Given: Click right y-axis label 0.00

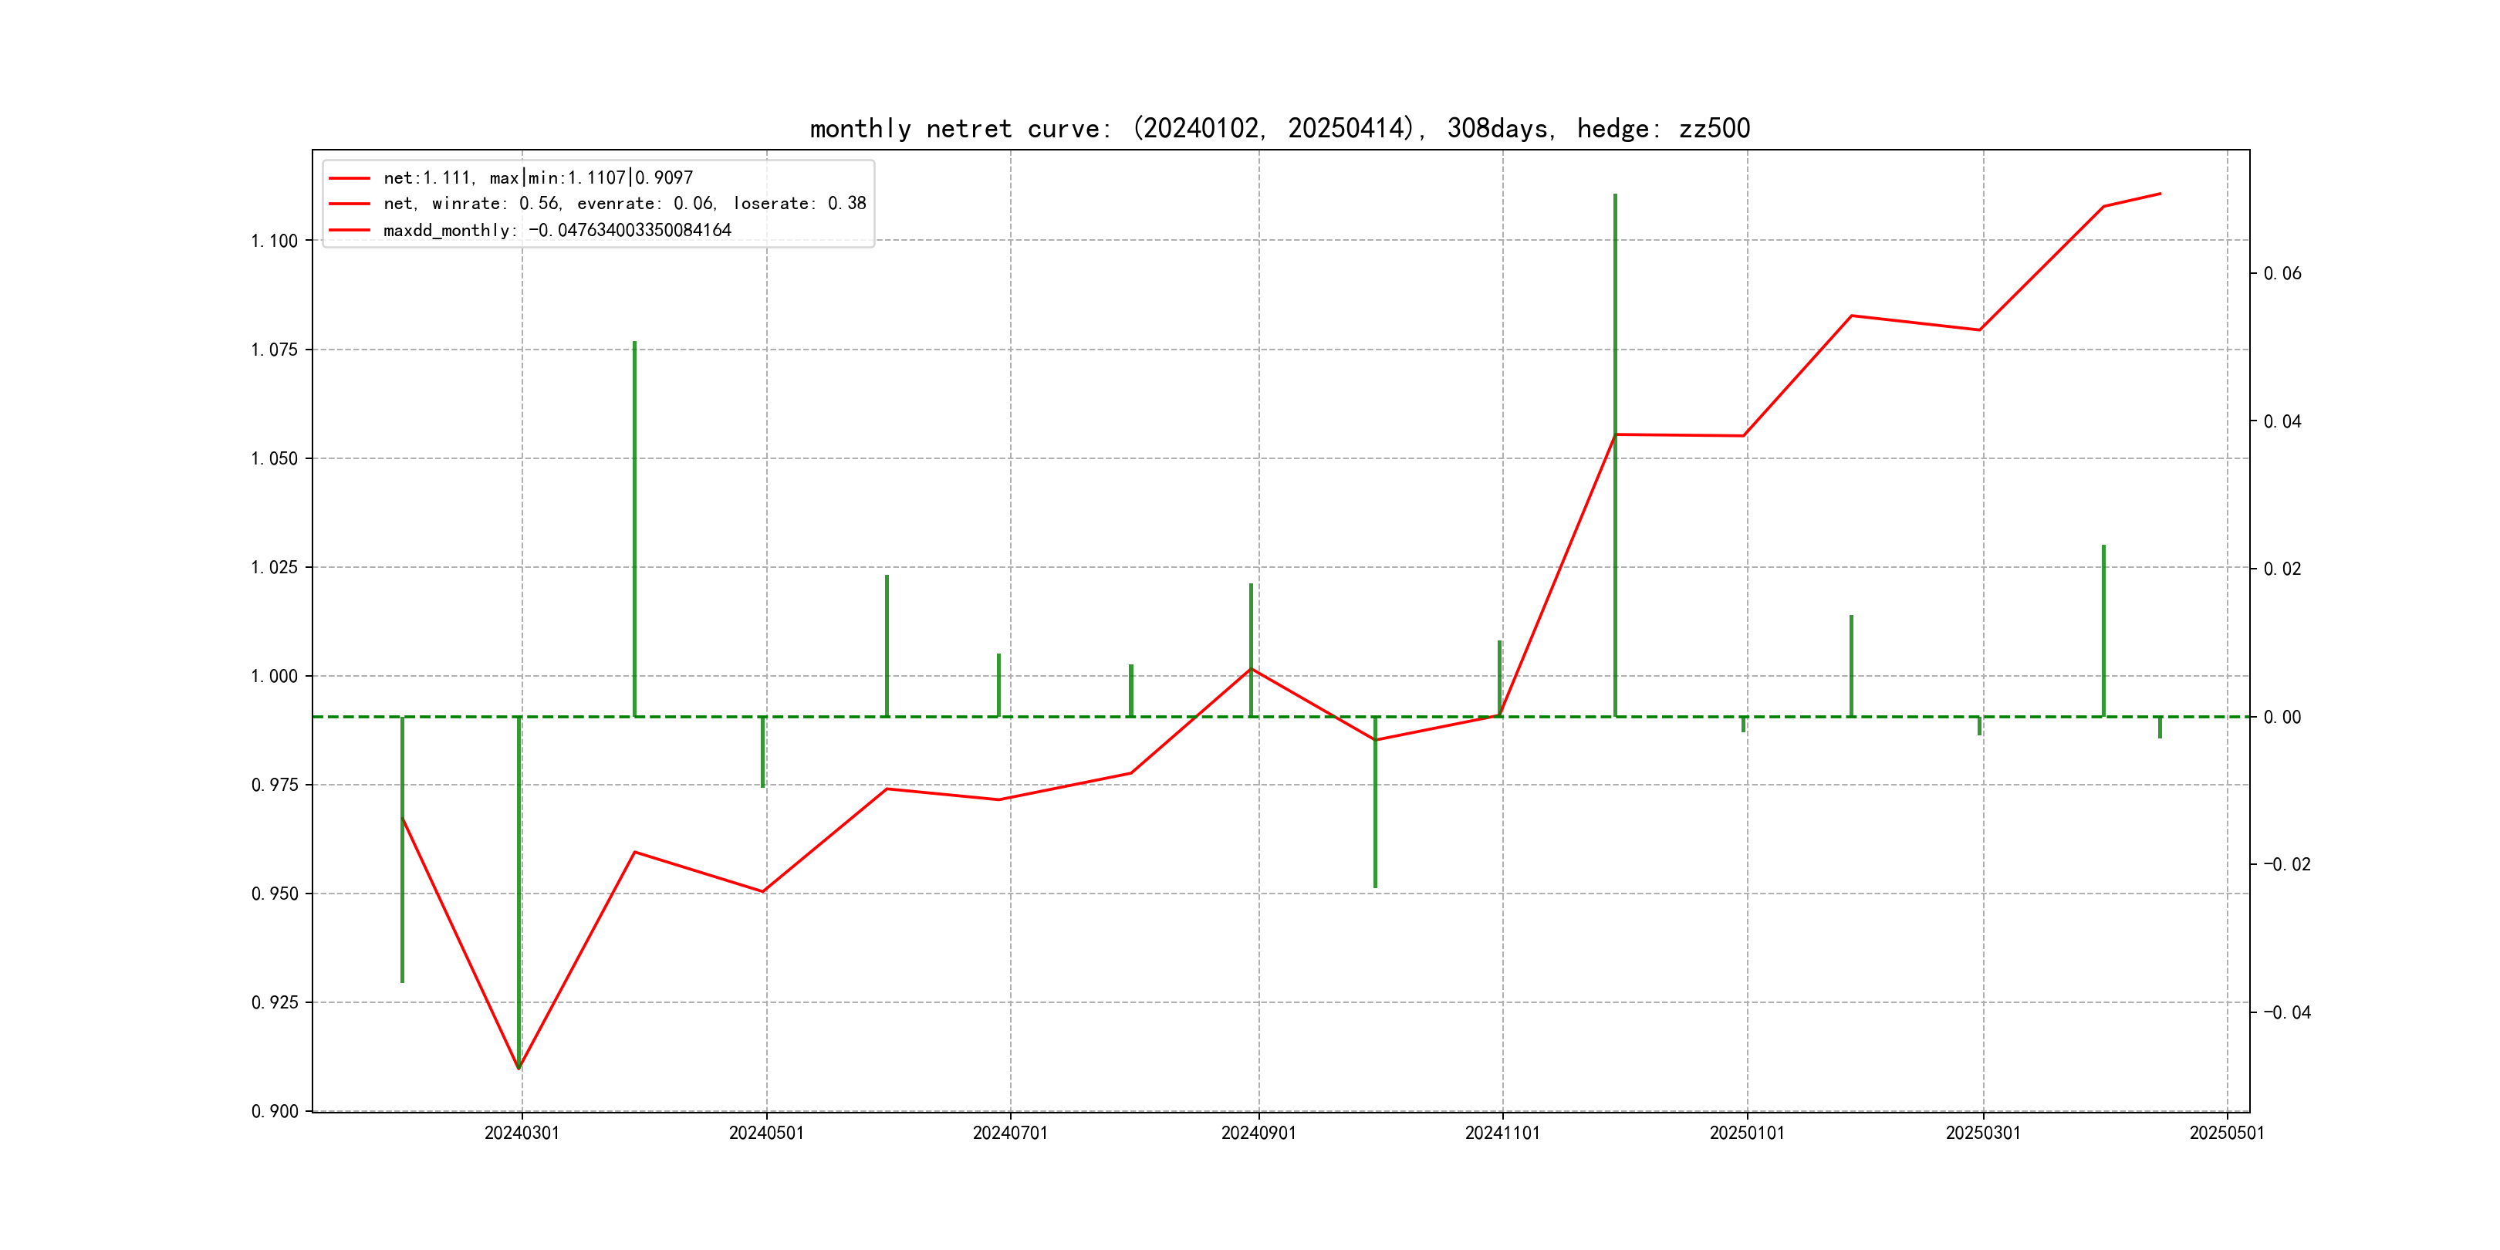Looking at the screenshot, I should (x=2282, y=717).
